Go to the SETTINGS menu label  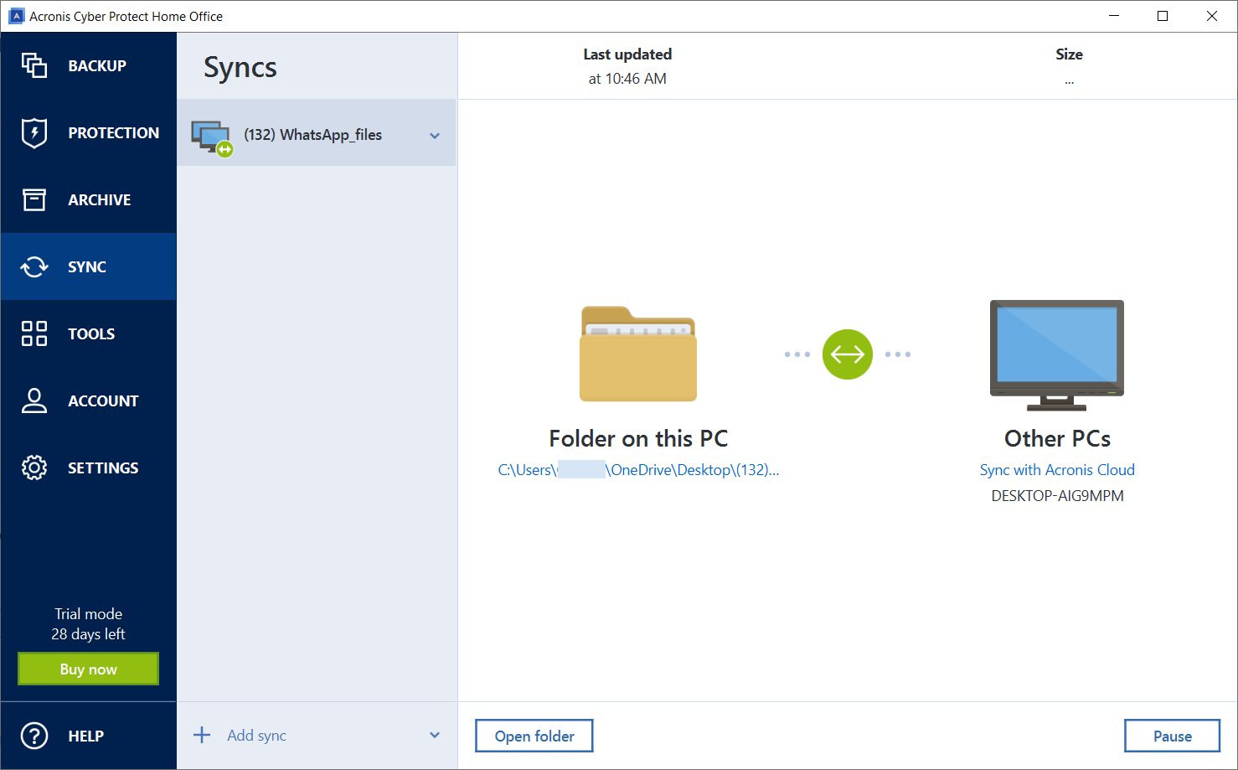pyautogui.click(x=103, y=468)
